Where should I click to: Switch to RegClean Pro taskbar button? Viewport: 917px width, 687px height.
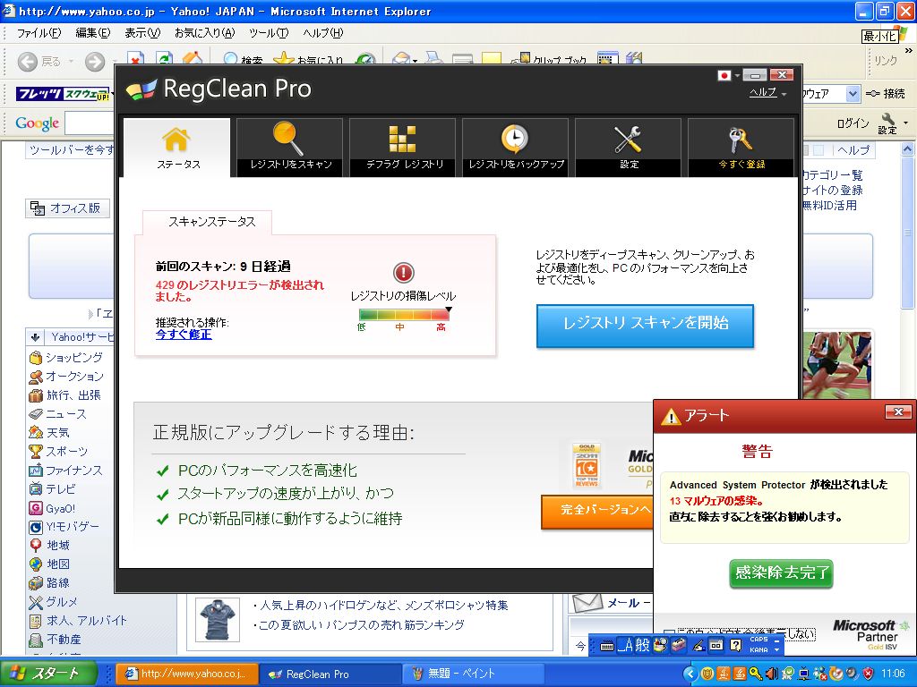(330, 674)
